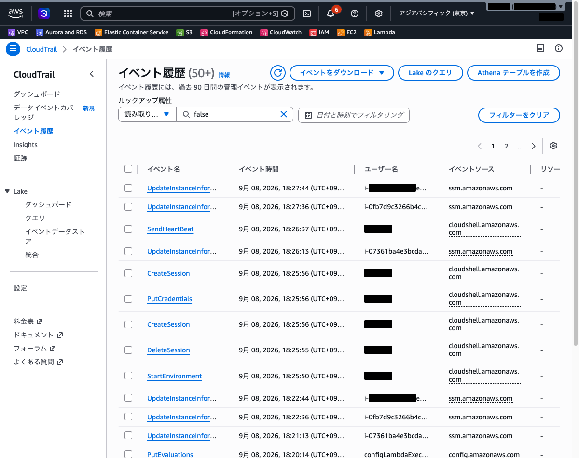The image size is (579, 458).
Task: Open the StartEnvironment event link
Action: pyautogui.click(x=174, y=376)
